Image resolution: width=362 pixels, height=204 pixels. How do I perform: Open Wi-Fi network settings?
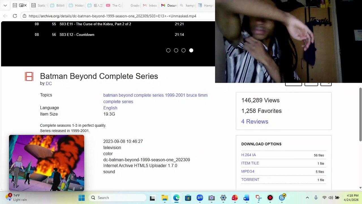[324, 198]
